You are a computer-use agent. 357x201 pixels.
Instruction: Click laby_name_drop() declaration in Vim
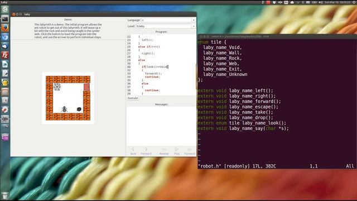pyautogui.click(x=235, y=118)
